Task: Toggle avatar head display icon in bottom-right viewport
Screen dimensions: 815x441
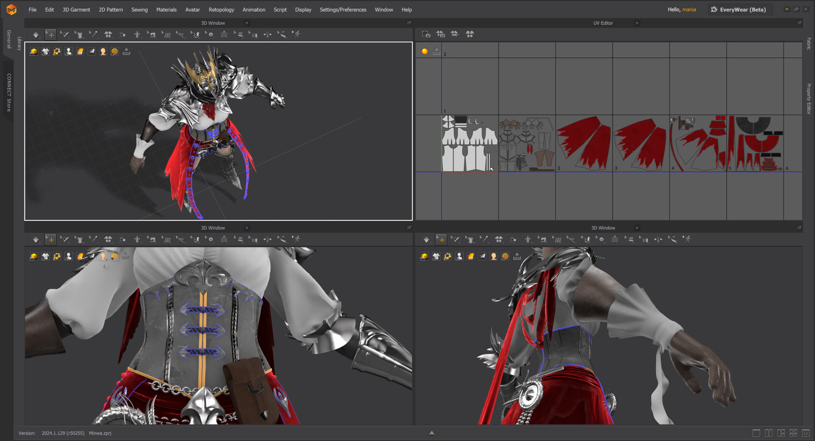Action: click(x=494, y=256)
